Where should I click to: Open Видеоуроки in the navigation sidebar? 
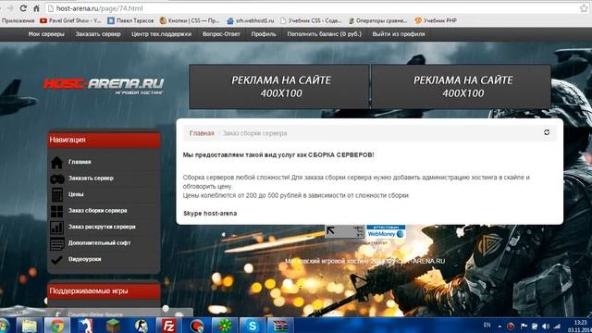tap(84, 259)
